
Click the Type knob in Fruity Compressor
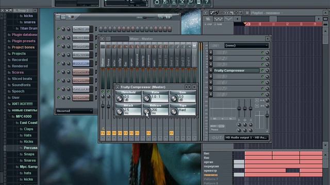click(174, 112)
